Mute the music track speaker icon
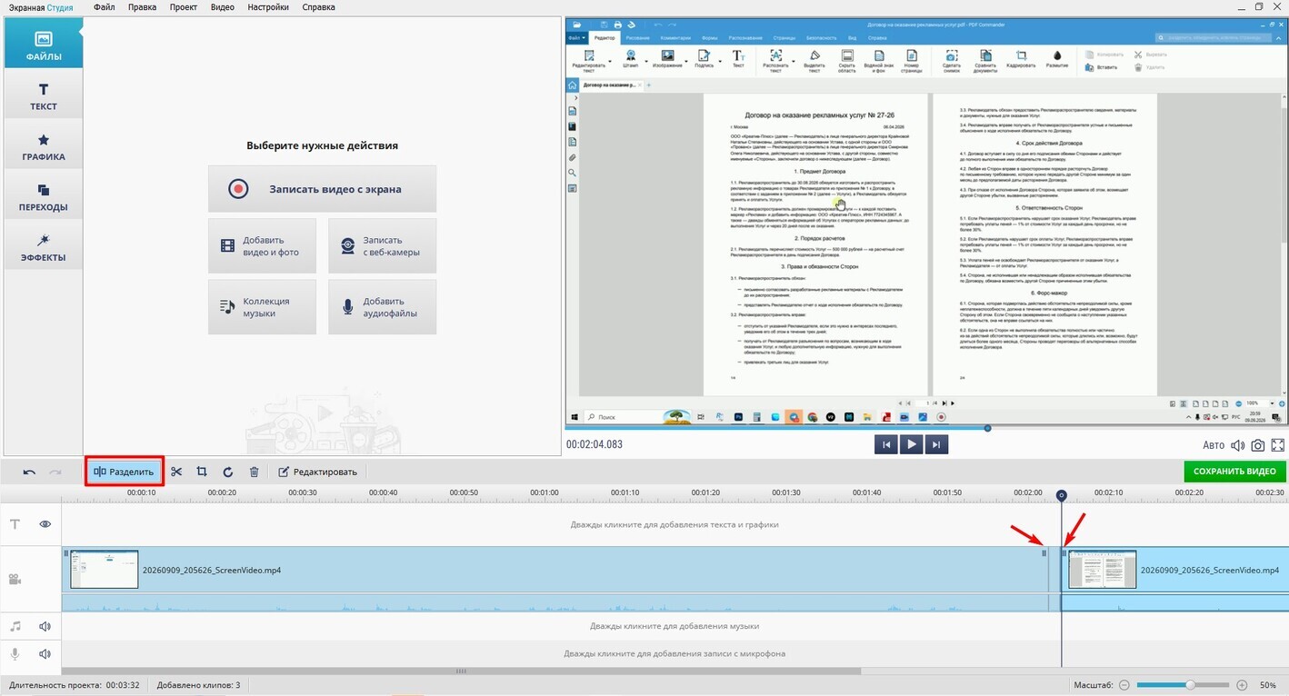The width and height of the screenshot is (1289, 696). click(45, 626)
